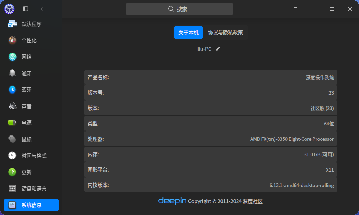Click the Copyright 2011-2024 深度社区 text

click(225, 201)
